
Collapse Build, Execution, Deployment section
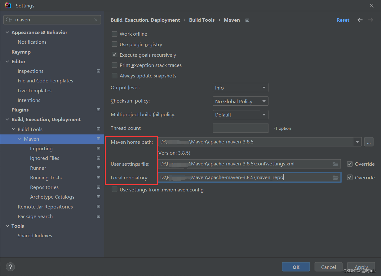(x=8, y=120)
